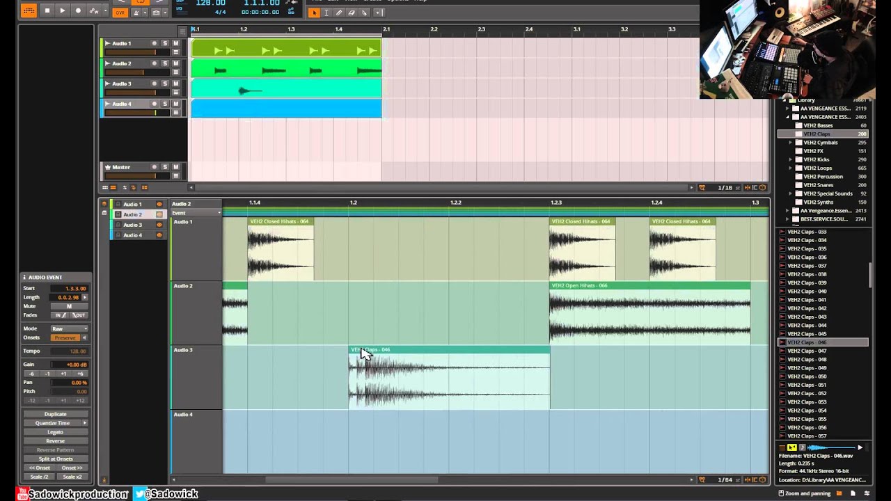Open the arranger 1/16 grid setting
Viewport: 891px width, 501px height.
point(725,187)
